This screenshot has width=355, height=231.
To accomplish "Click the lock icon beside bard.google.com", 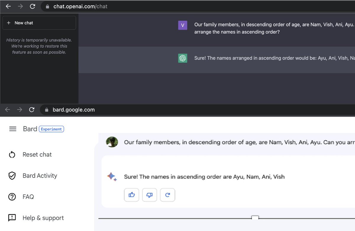I will tap(47, 110).
